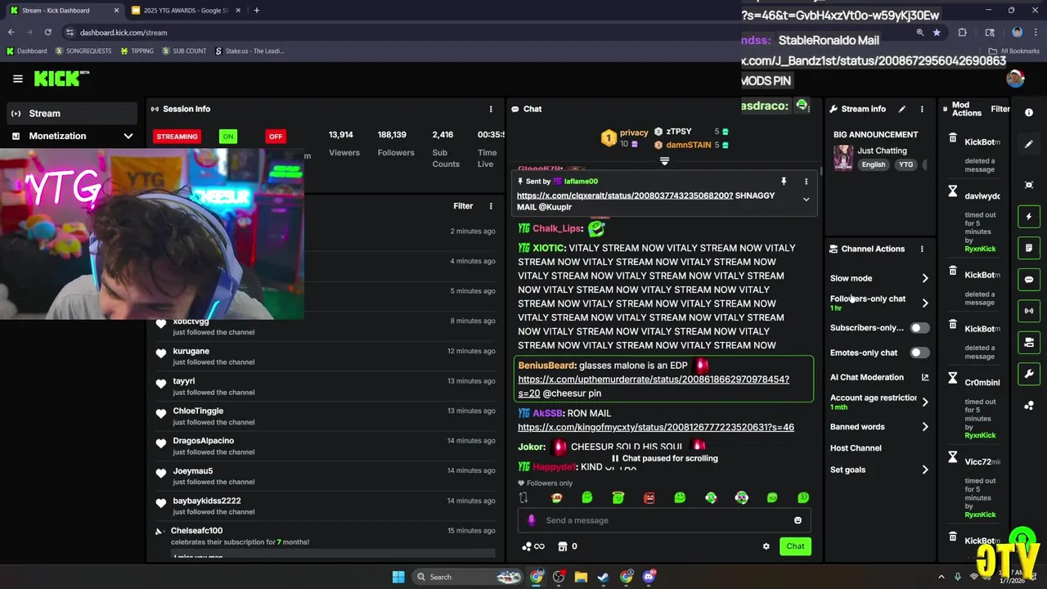This screenshot has width=1047, height=589.
Task: Click the wrench sidebar icon
Action: 1029,374
